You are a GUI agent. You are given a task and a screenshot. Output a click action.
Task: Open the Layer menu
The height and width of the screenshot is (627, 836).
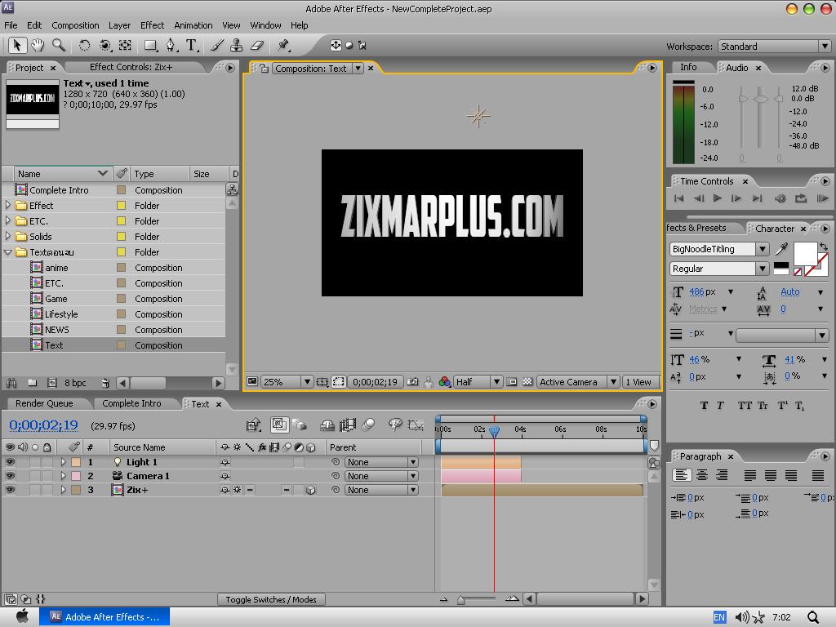click(119, 25)
